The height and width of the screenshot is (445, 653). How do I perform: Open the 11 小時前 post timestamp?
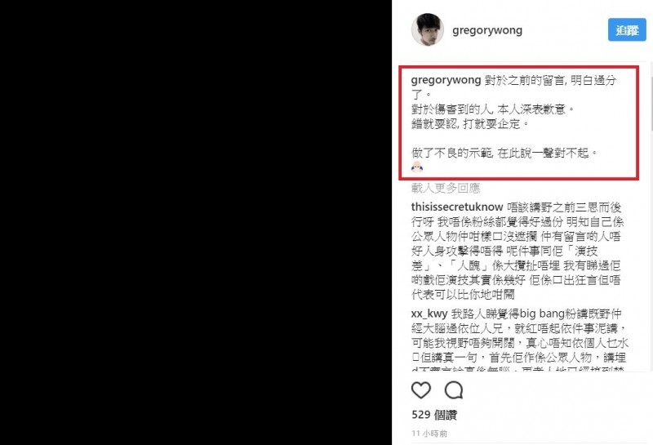[x=429, y=434]
